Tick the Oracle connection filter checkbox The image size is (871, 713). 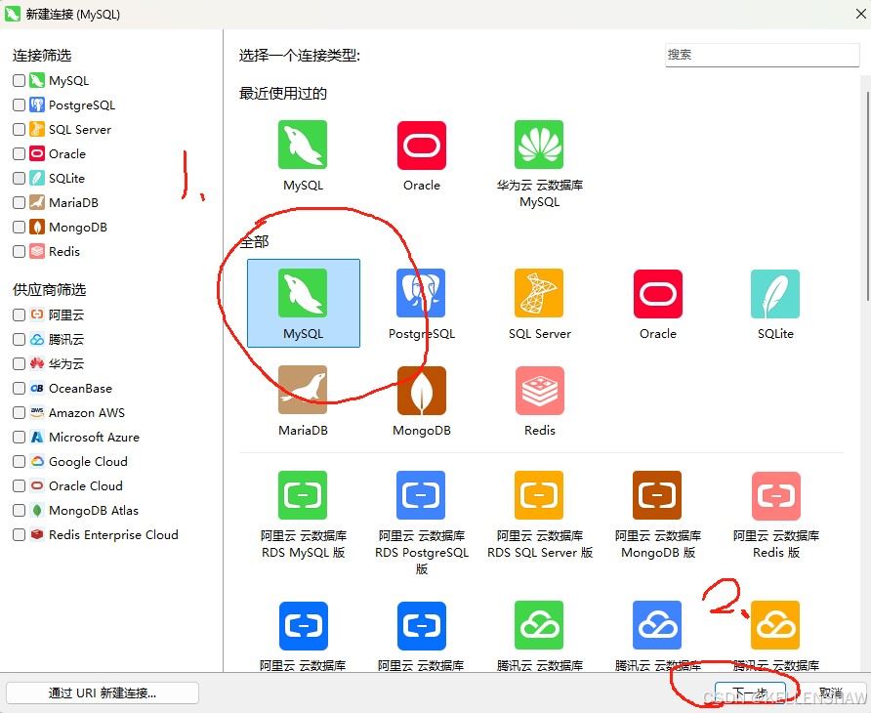pyautogui.click(x=19, y=154)
